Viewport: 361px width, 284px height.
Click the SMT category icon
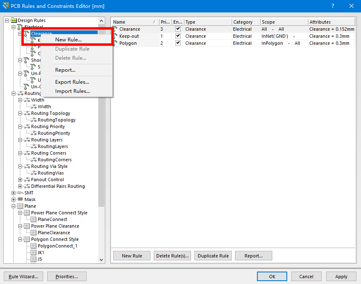click(20, 193)
